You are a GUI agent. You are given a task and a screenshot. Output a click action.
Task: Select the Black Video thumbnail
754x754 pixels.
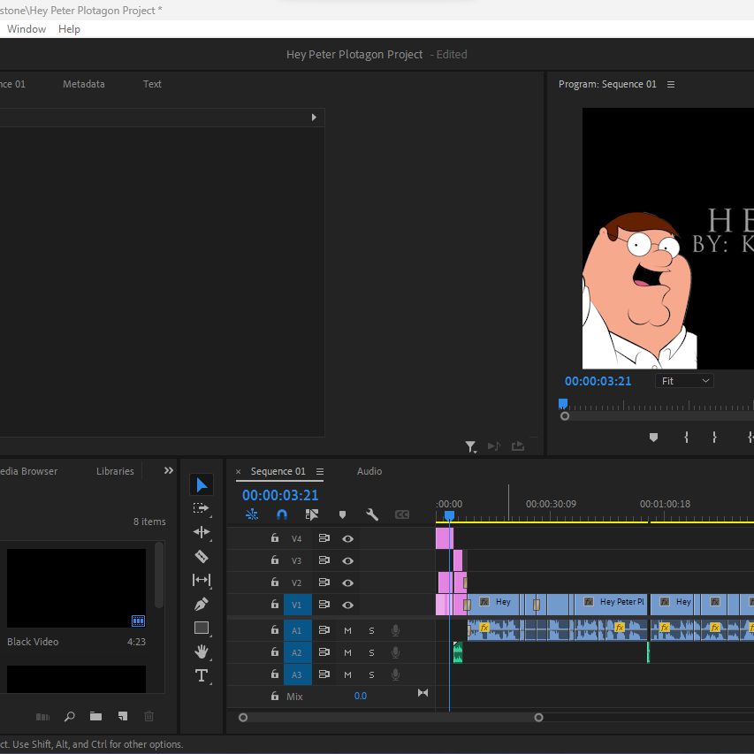[x=76, y=588]
